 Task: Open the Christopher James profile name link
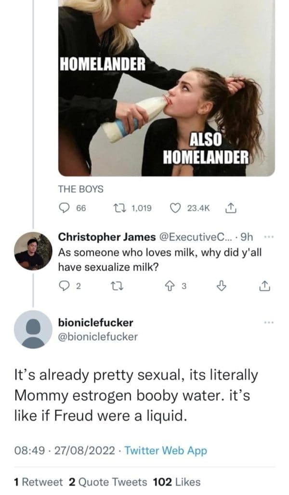(x=106, y=237)
